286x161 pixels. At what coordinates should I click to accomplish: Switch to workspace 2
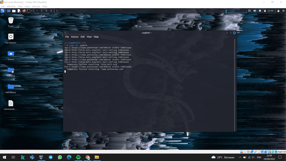tap(42, 11)
